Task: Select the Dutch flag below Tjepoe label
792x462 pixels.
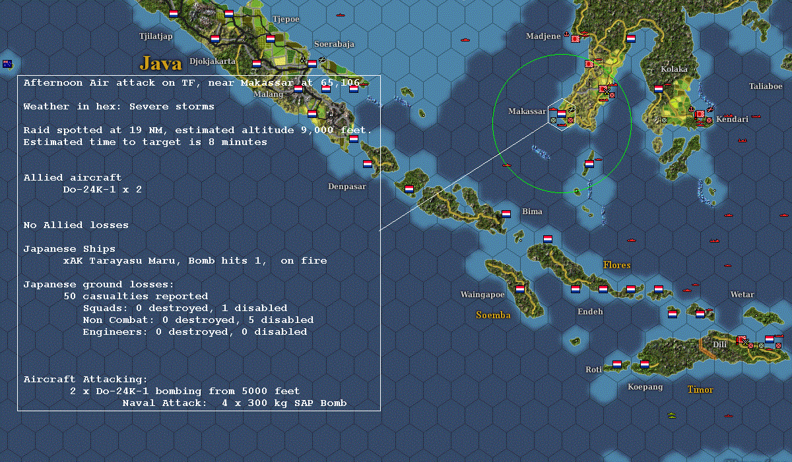Action: coord(271,38)
